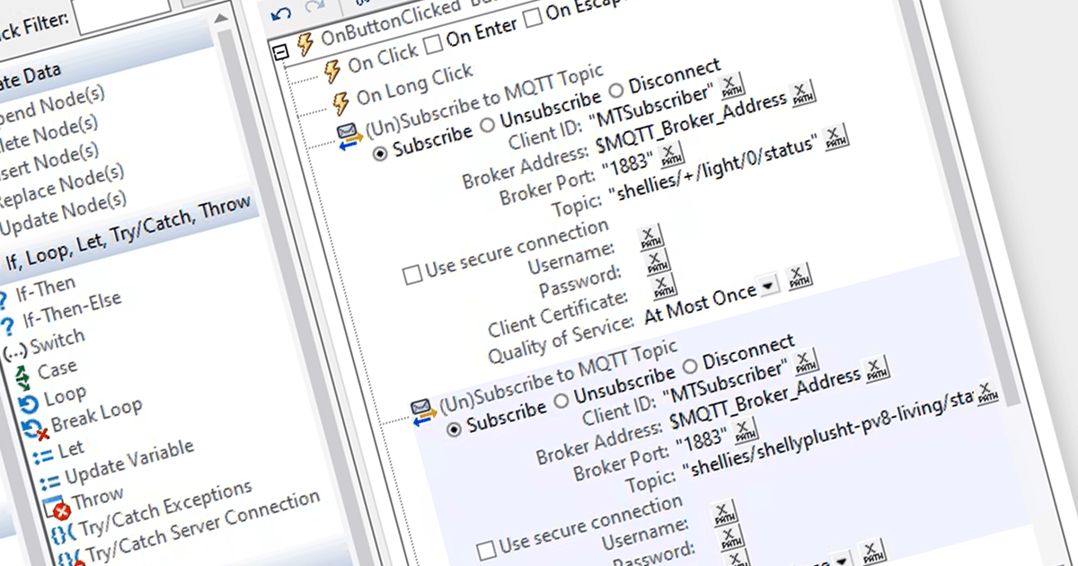The height and width of the screenshot is (566, 1078).
Task: Click the green Case arrows icon
Action: click(23, 377)
